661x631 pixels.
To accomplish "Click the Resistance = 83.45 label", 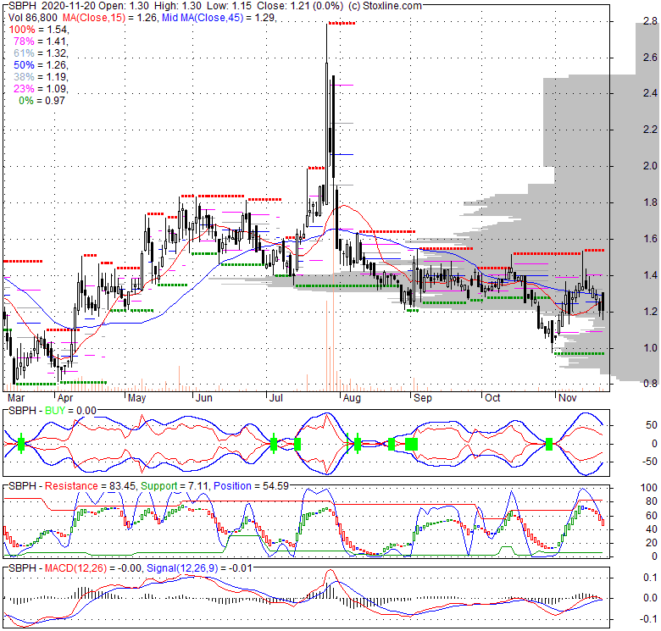I will (x=90, y=486).
